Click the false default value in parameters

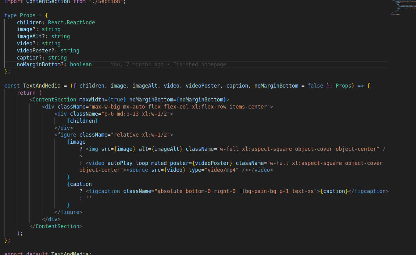click(315, 86)
